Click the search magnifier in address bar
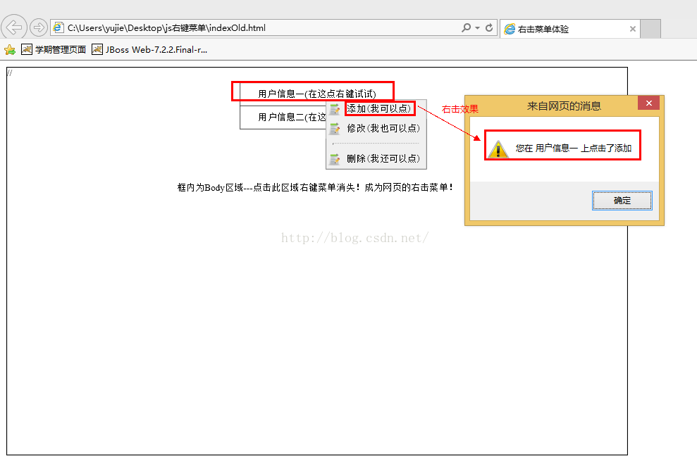Viewport: 697px width, 461px height. click(x=466, y=27)
